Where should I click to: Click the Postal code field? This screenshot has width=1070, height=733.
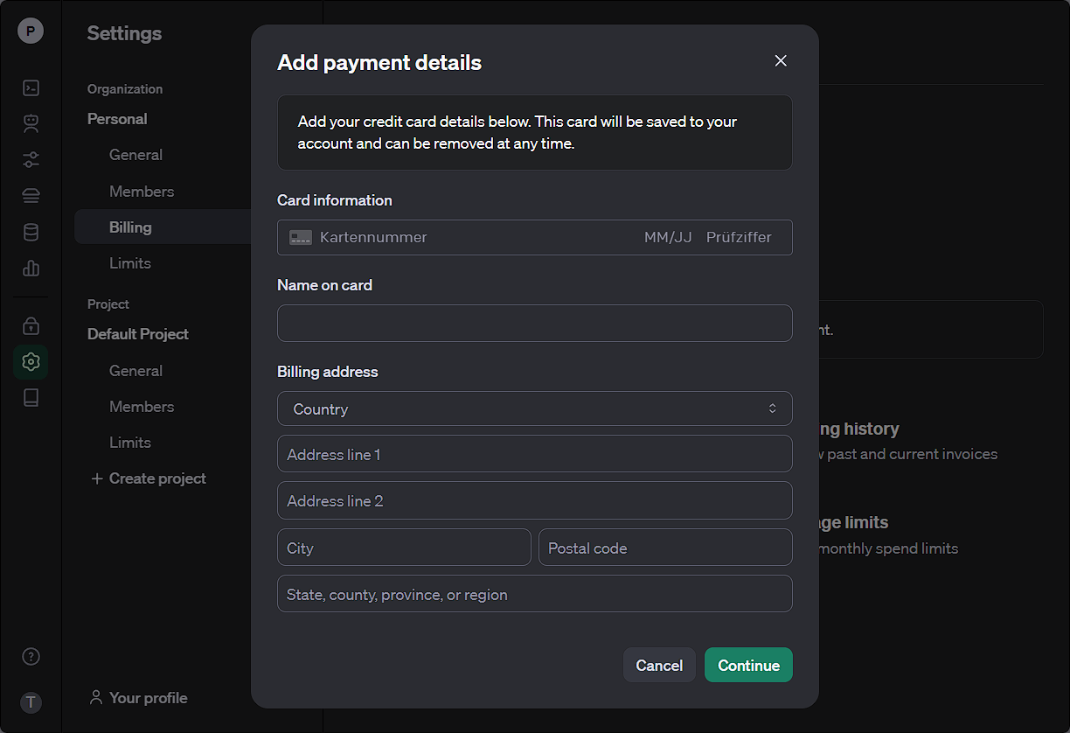pos(665,548)
